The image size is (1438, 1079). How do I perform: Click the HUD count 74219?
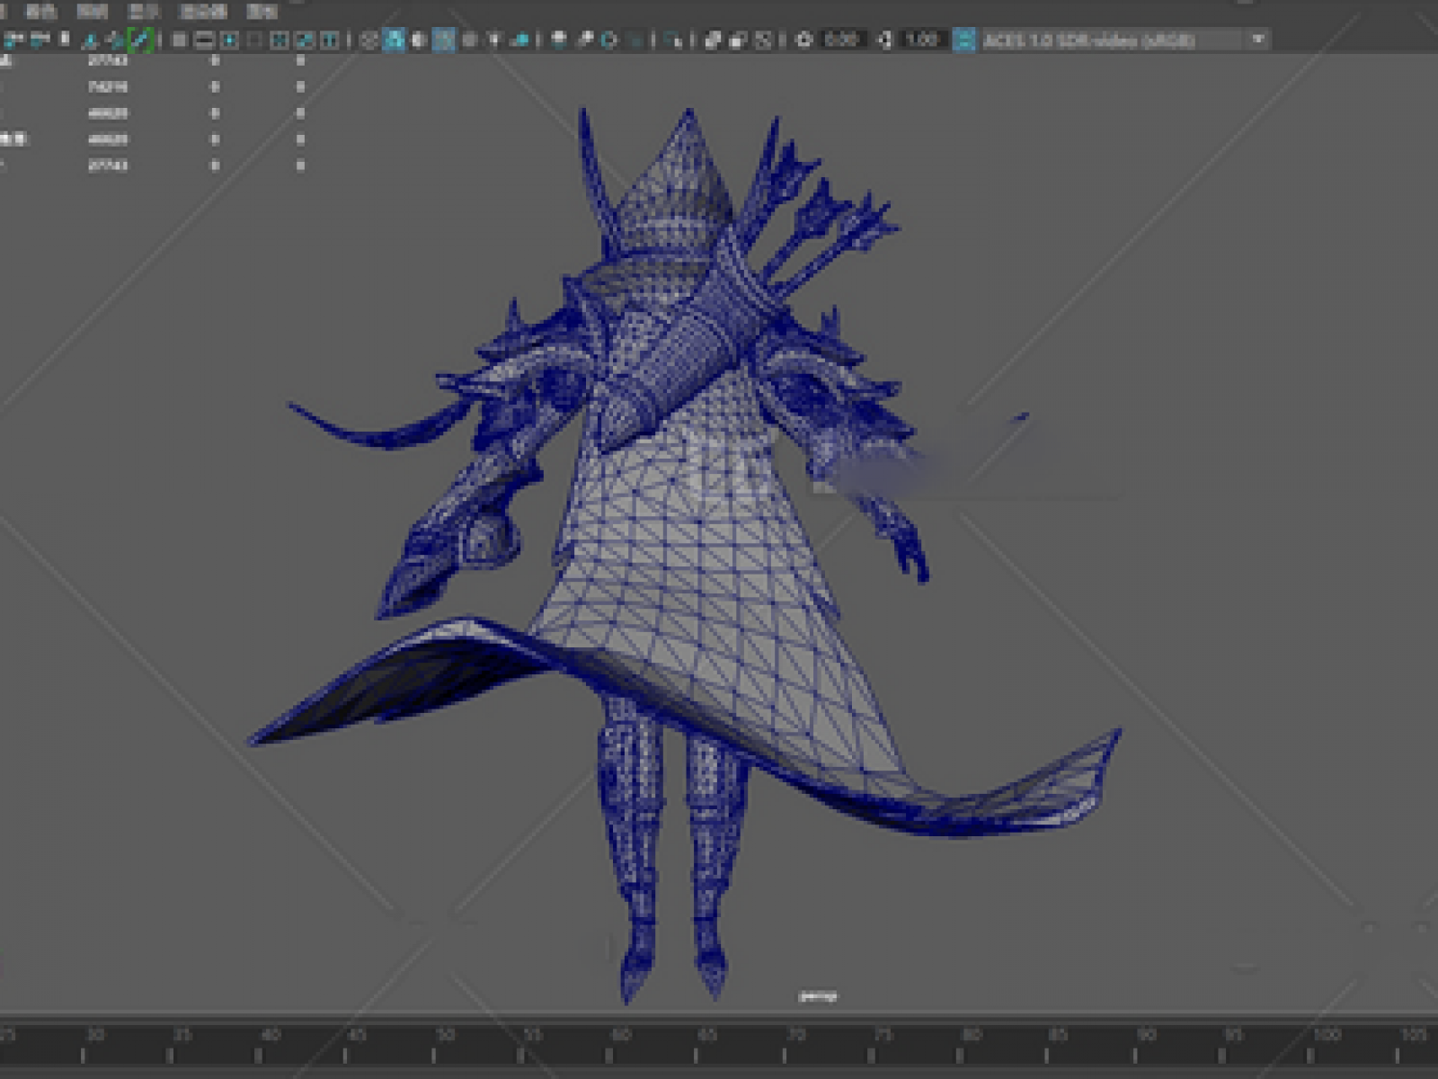pos(107,87)
